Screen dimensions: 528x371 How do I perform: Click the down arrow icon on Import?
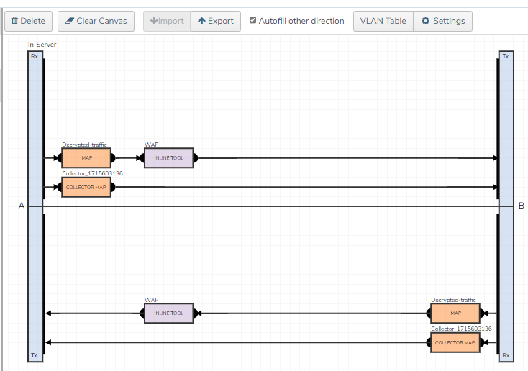tap(154, 21)
